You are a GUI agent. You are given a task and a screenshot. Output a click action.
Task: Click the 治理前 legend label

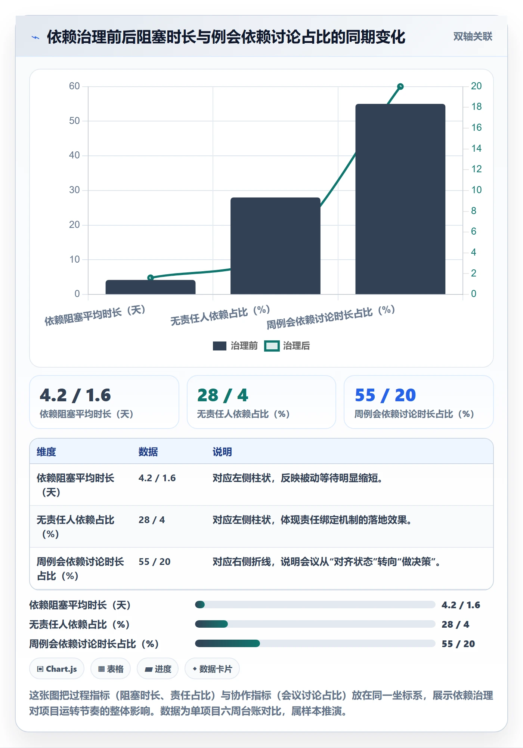click(x=244, y=346)
